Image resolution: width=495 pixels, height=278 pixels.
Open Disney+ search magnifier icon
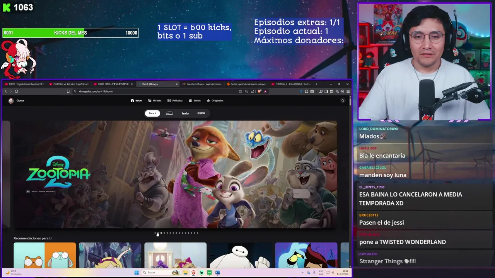click(x=343, y=101)
